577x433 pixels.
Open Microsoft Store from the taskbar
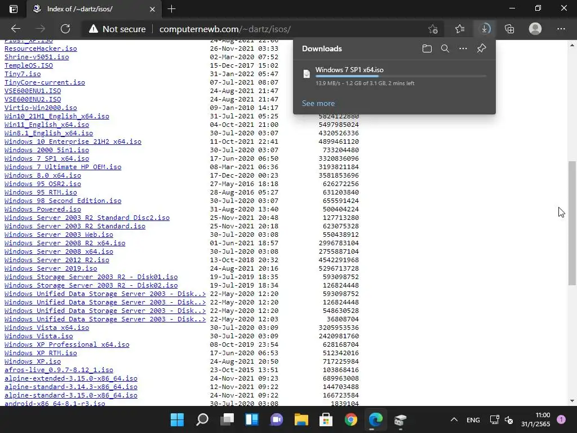click(x=326, y=419)
